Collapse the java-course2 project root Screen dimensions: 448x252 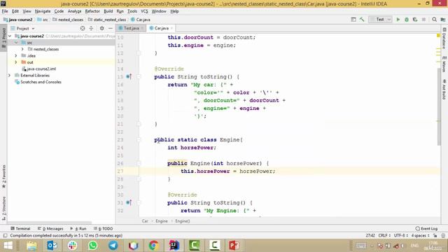[x=10, y=36]
